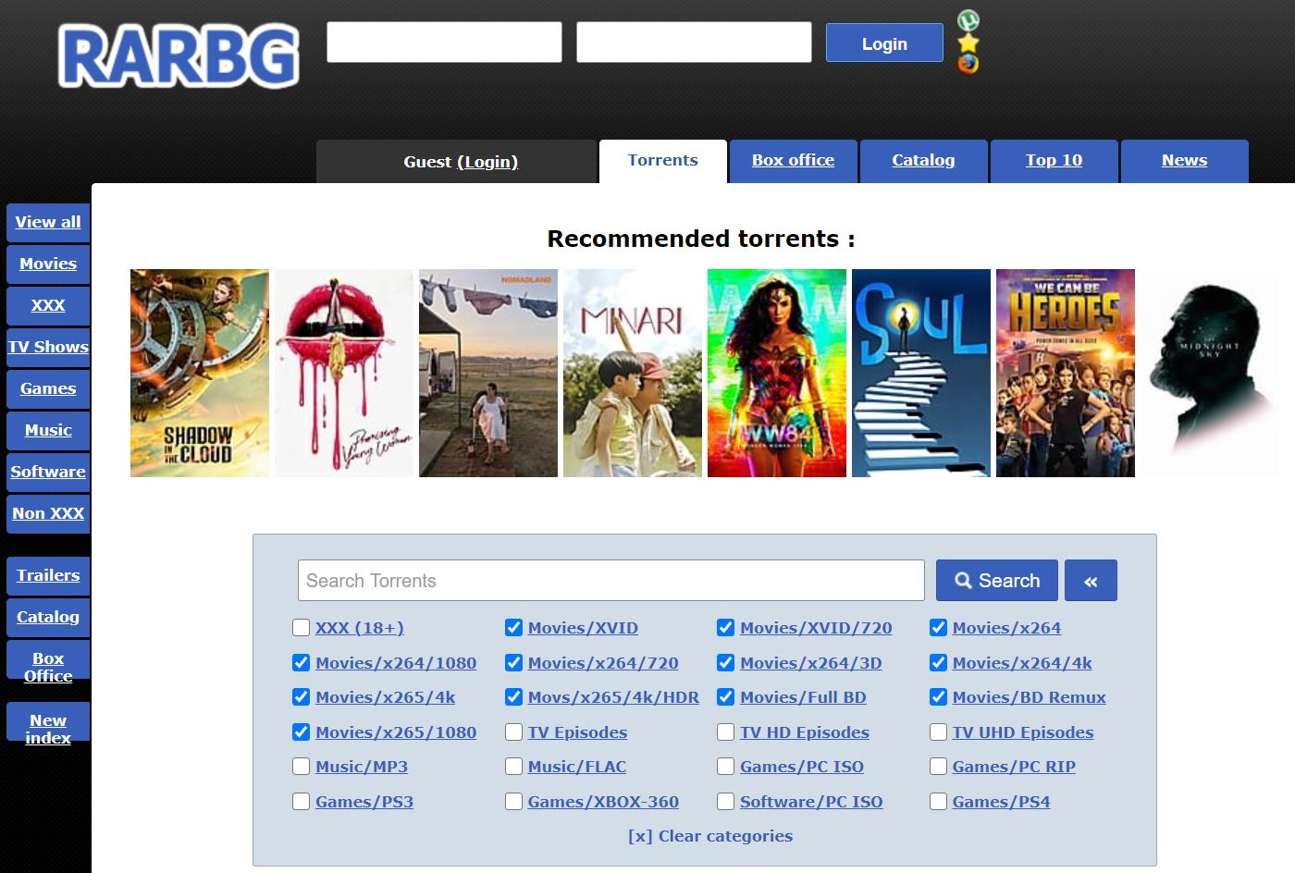This screenshot has height=873, width=1295.
Task: Open Trailers in the sidebar
Action: coord(48,576)
